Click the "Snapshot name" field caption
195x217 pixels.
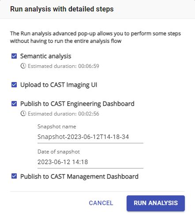(x=57, y=127)
